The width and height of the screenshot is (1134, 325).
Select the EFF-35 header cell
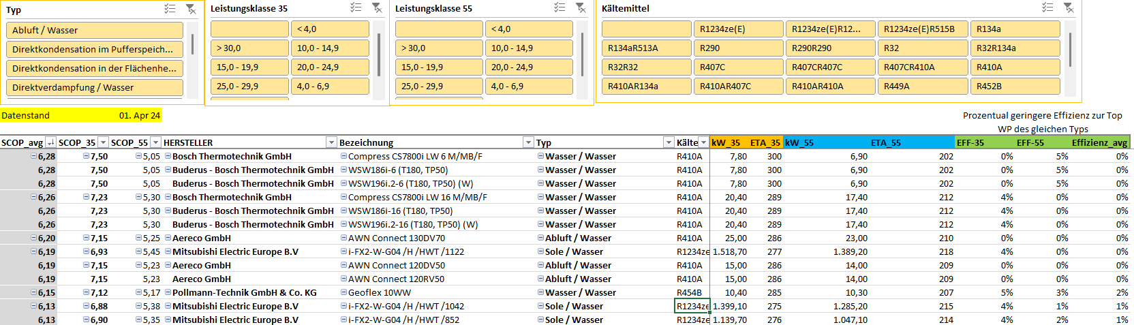pyautogui.click(x=984, y=142)
